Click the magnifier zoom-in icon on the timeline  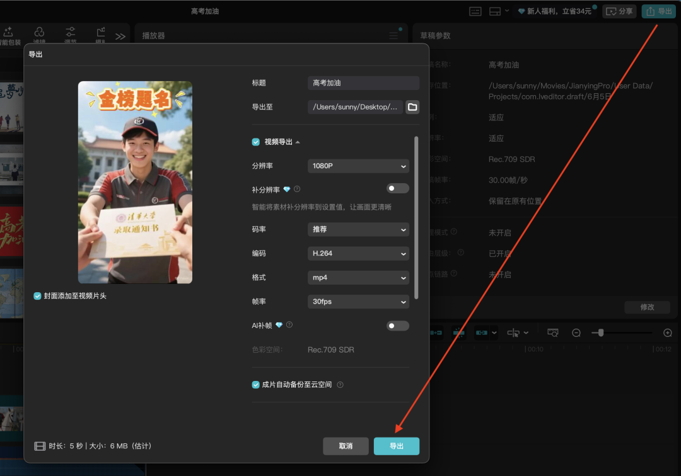[x=668, y=332]
